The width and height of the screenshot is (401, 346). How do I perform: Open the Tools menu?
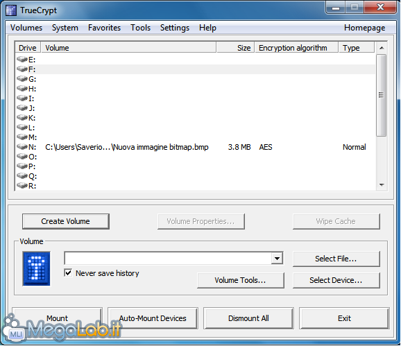(140, 28)
